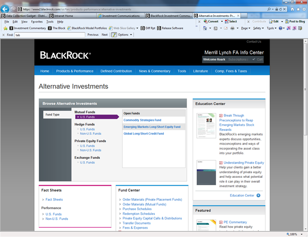
Task: Click the Add to Favorites bar star icon
Action: (x=6, y=28)
